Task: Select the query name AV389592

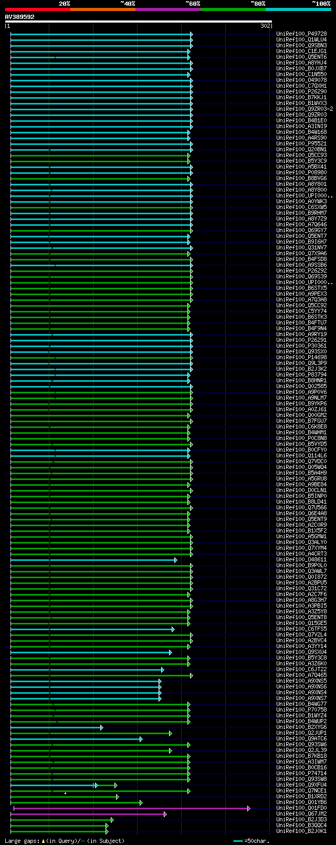Action: (x=20, y=17)
